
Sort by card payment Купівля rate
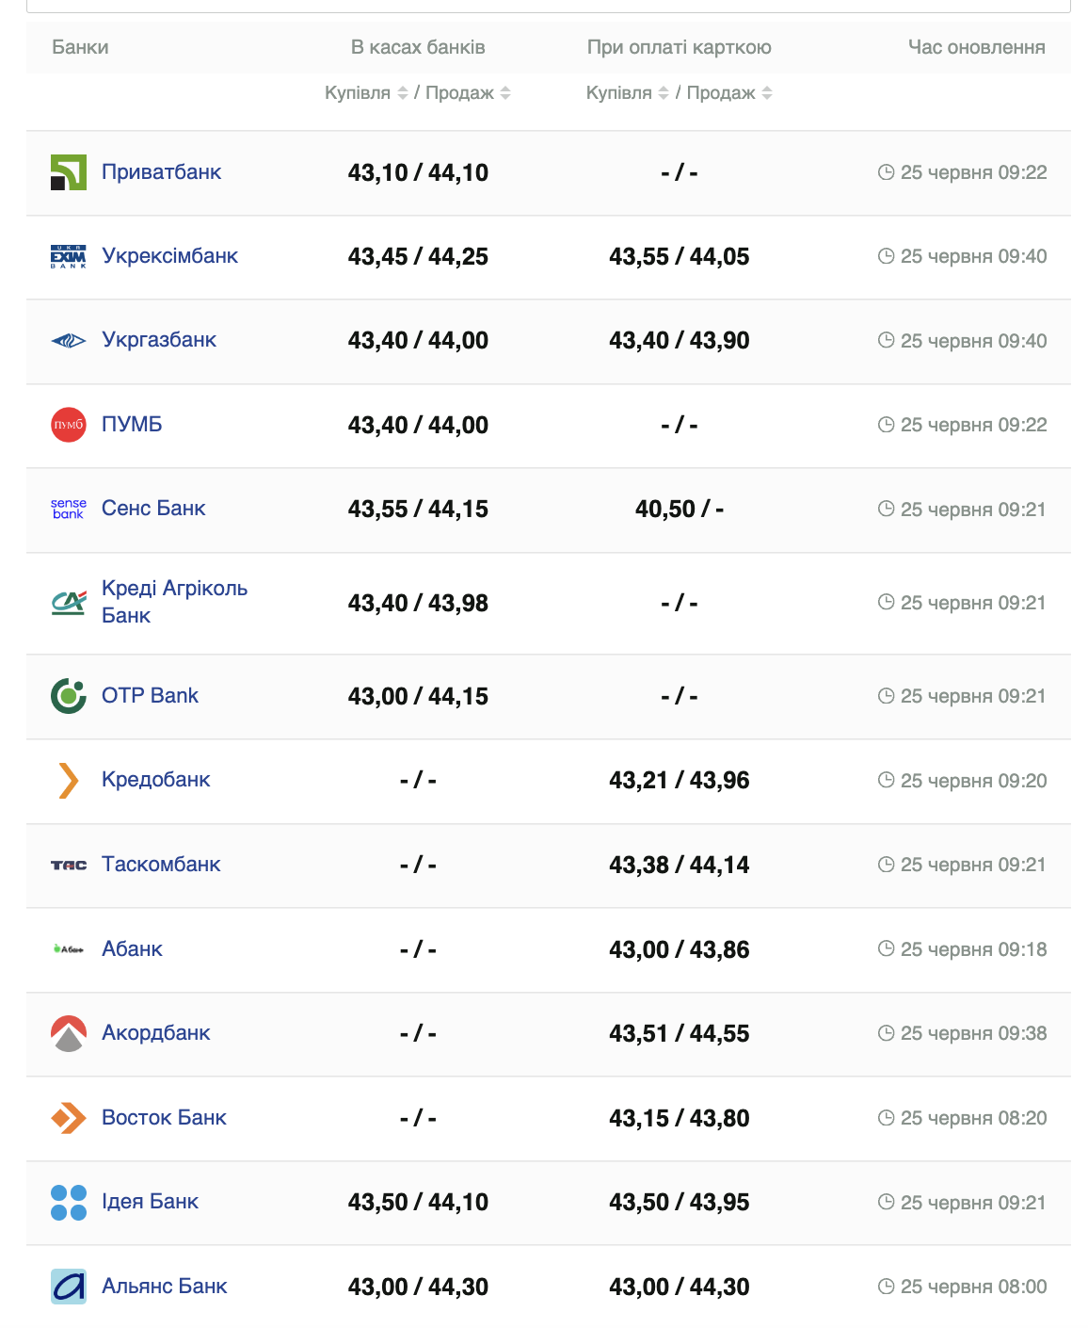pyautogui.click(x=627, y=93)
